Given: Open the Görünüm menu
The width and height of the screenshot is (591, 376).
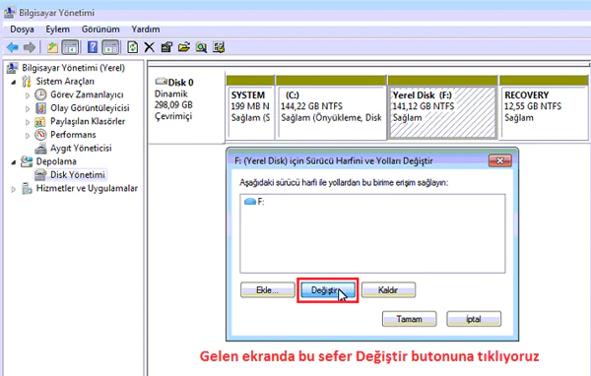Looking at the screenshot, I should point(100,29).
